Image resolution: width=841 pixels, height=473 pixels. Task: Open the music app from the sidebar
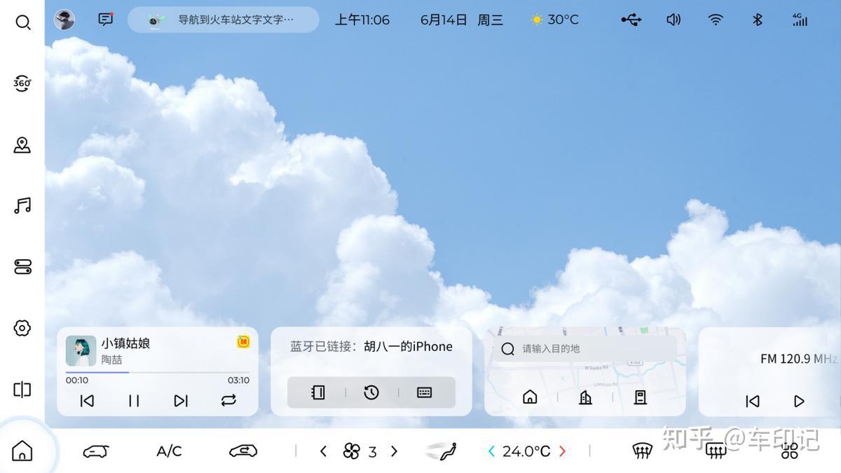click(23, 205)
